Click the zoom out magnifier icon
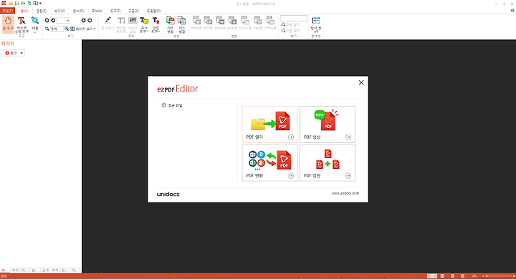The width and height of the screenshot is (516, 279). coord(47,29)
